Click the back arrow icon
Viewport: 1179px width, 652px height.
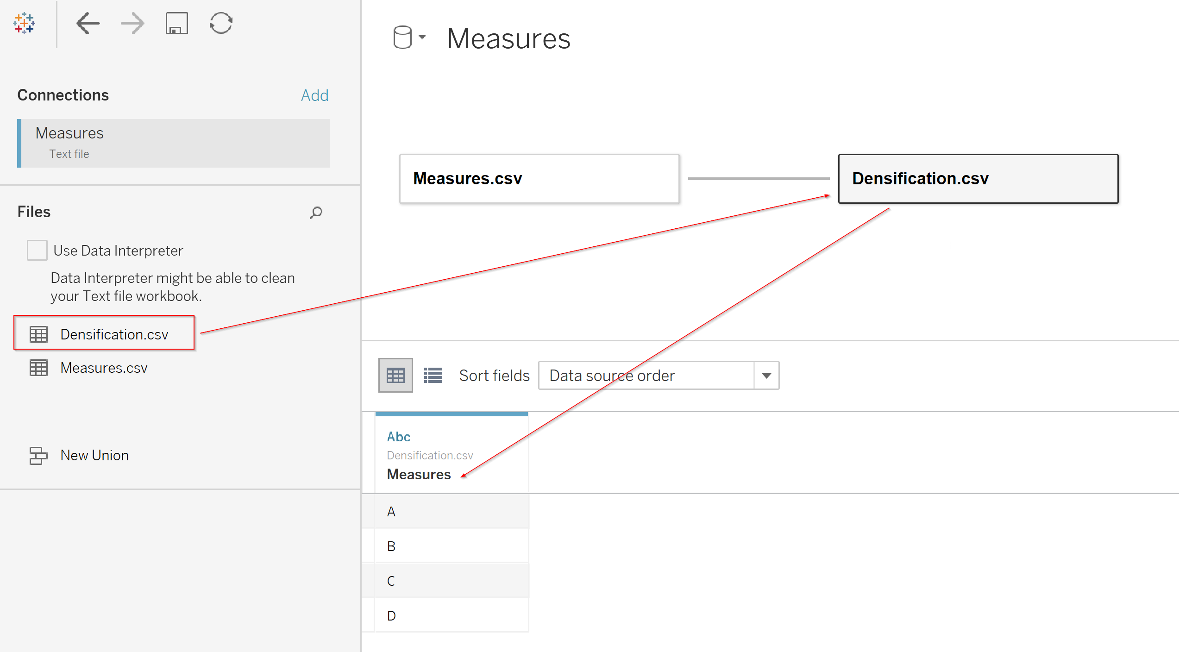coord(88,23)
